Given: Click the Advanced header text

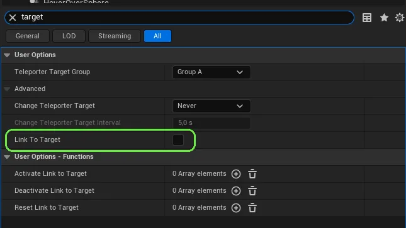Looking at the screenshot, I should [30, 89].
